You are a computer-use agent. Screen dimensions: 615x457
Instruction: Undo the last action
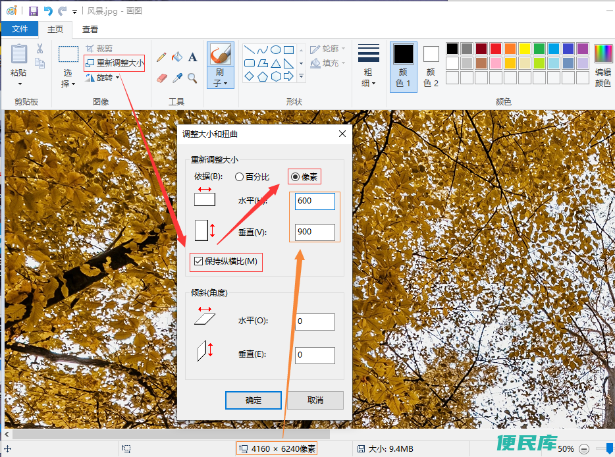coord(48,11)
